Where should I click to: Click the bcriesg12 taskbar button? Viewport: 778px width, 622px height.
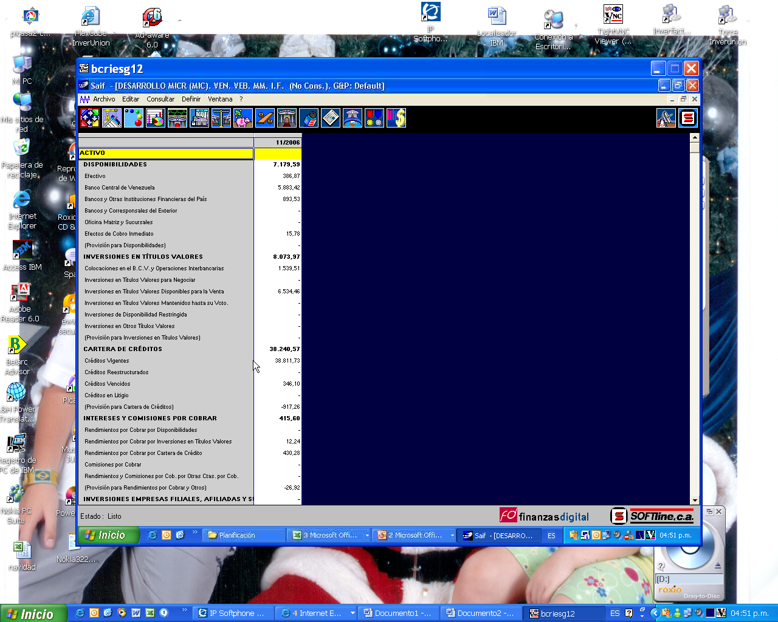click(565, 613)
